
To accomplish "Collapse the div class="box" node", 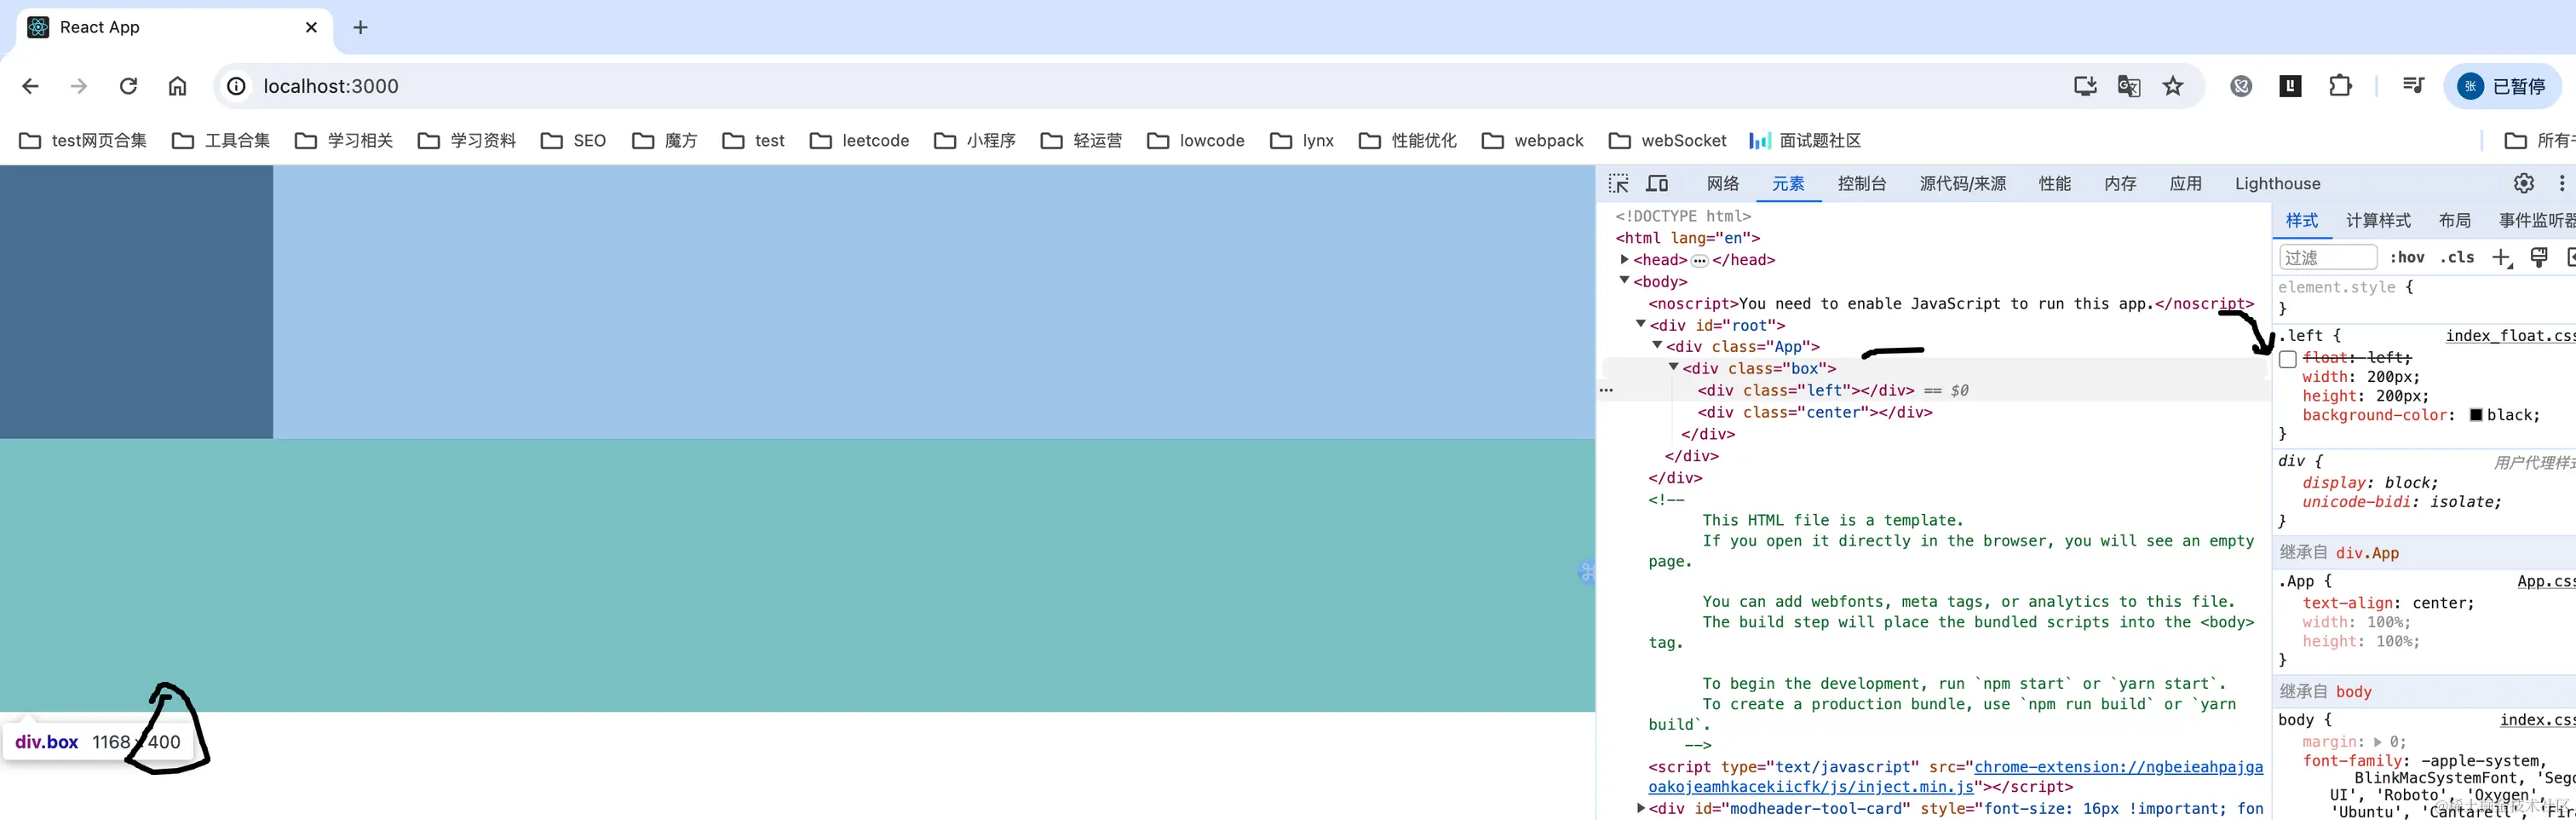I will [1673, 367].
